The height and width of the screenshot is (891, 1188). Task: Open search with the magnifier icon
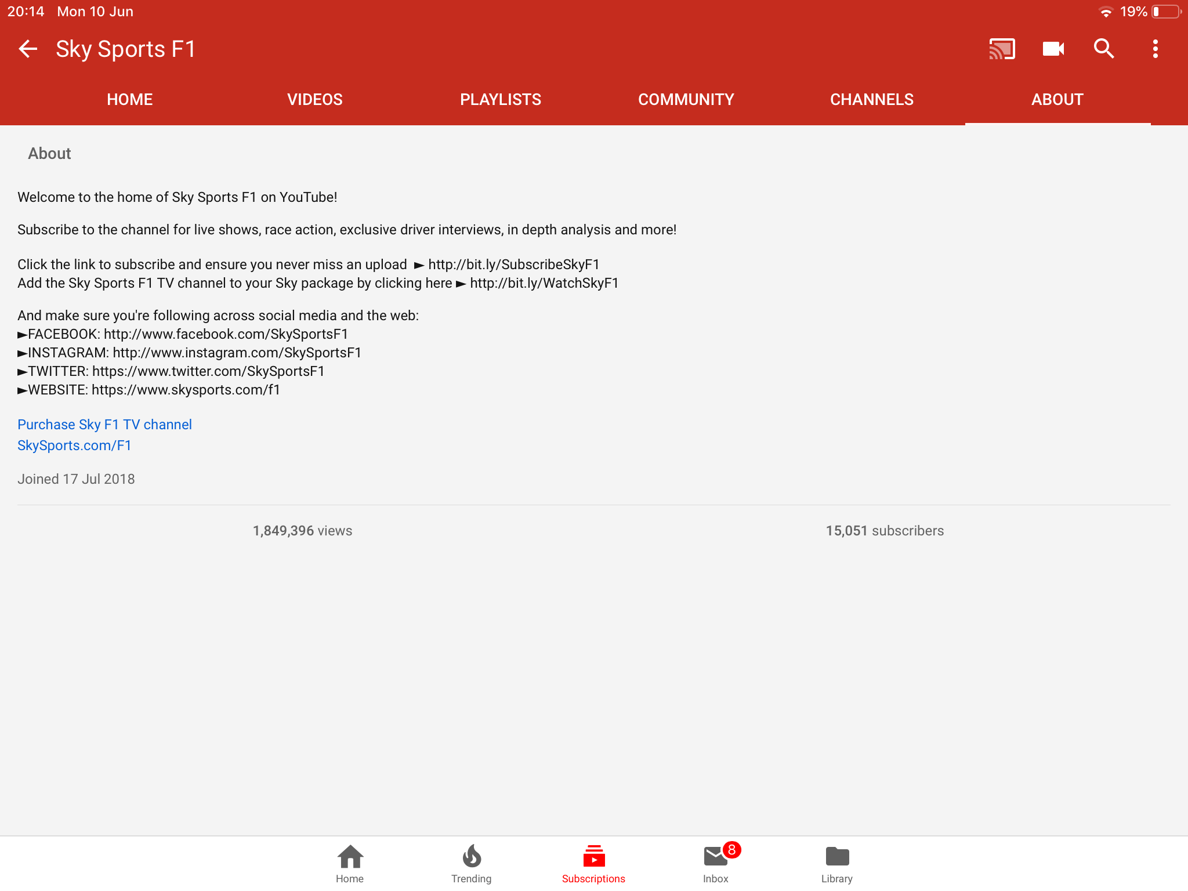(x=1104, y=49)
